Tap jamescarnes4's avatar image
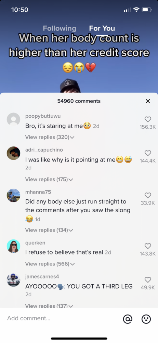This screenshot has height=343, width=158. tap(14, 280)
